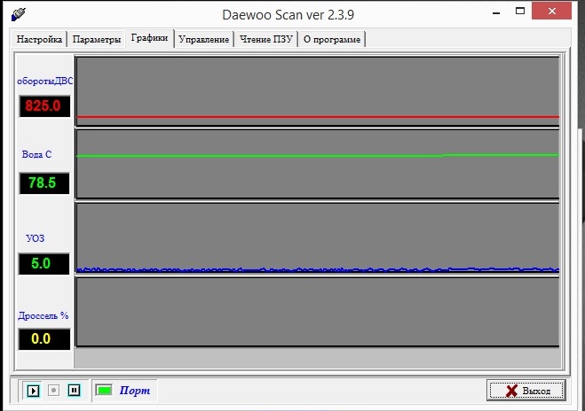Image resolution: width=585 pixels, height=411 pixels.
Task: Click the RPM value display 825.0
Action: (43, 105)
